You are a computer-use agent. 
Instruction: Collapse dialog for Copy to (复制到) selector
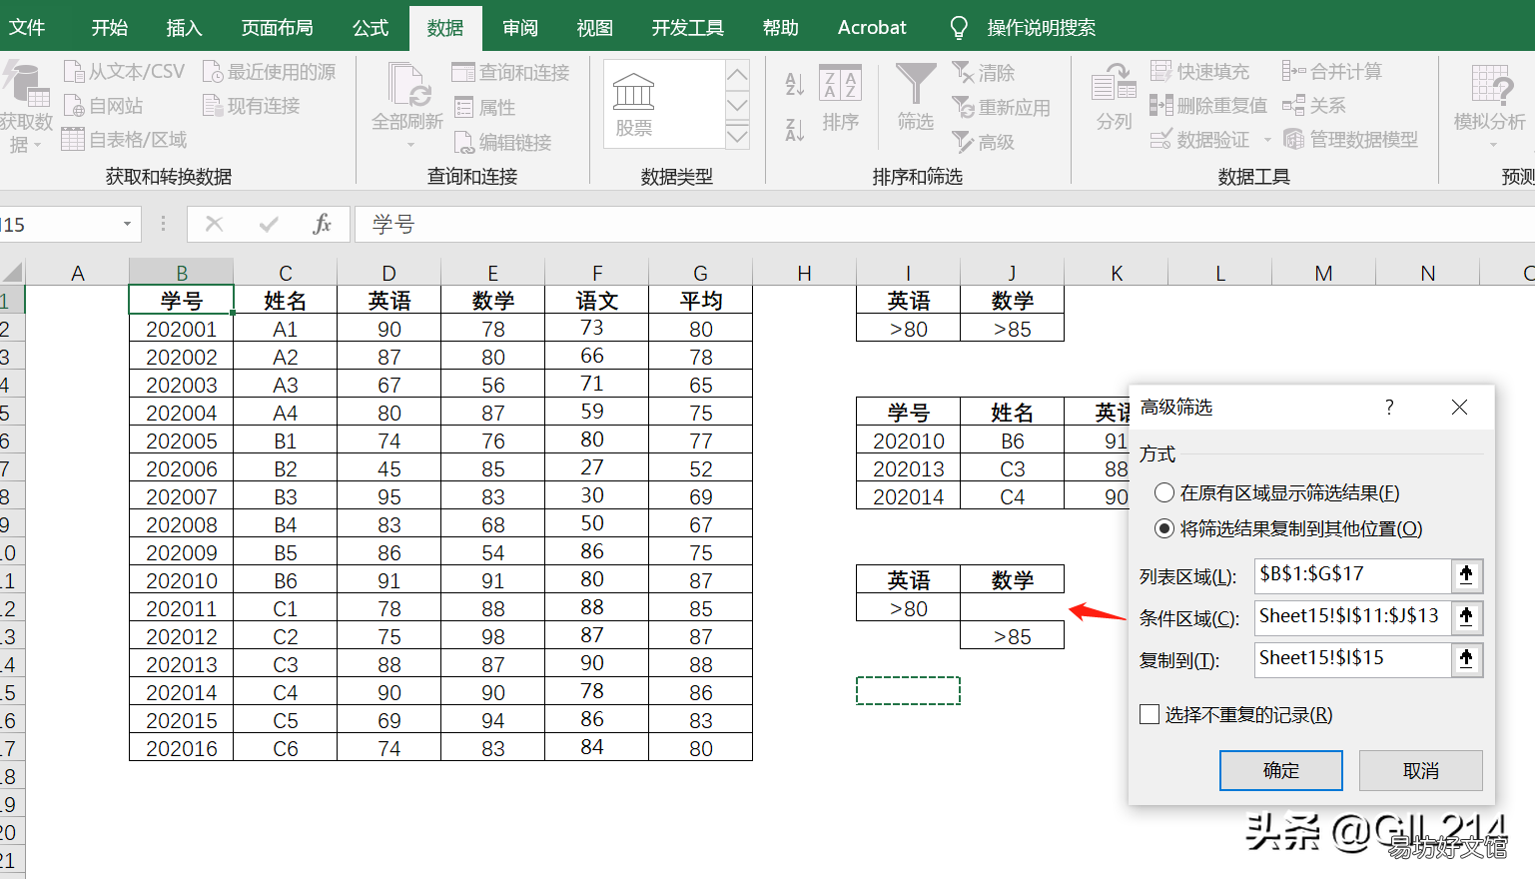coord(1466,658)
